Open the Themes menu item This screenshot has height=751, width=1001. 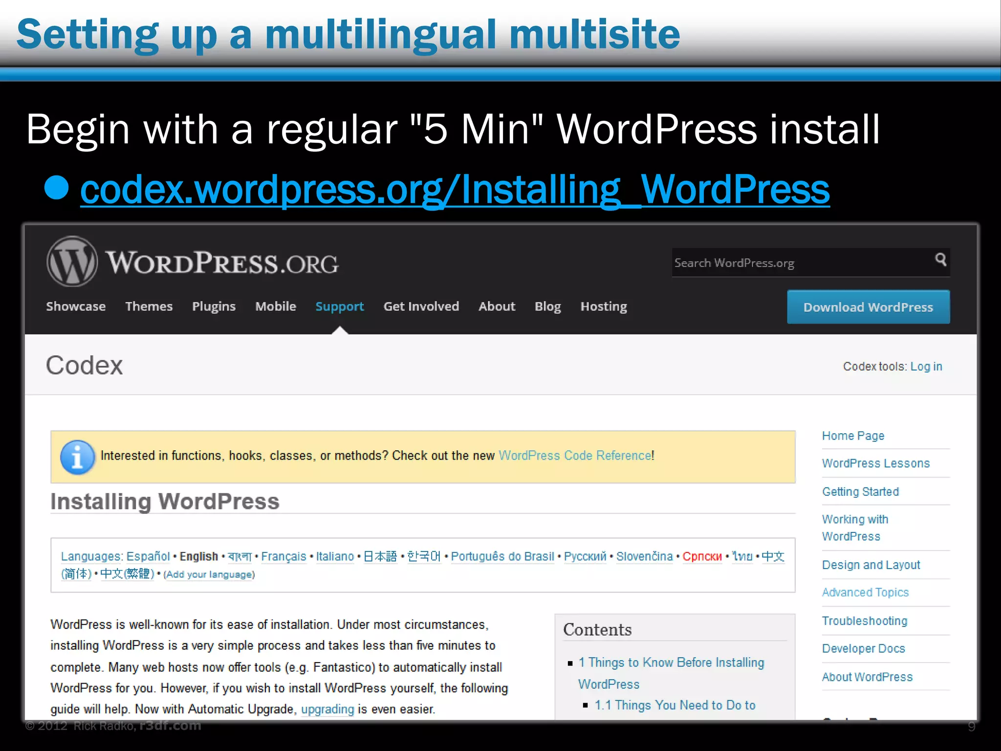point(149,307)
